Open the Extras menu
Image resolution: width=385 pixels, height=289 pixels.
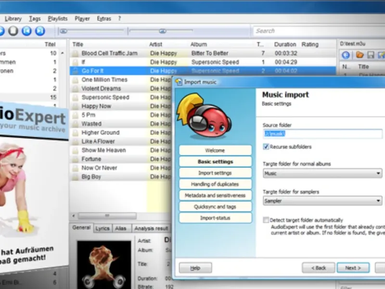tap(104, 19)
